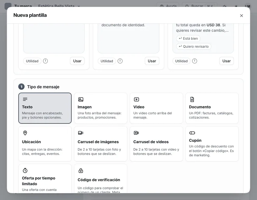This screenshot has height=200, width=257.
Task: Click info icon beside second Utilidad tag
Action: click(x=120, y=61)
